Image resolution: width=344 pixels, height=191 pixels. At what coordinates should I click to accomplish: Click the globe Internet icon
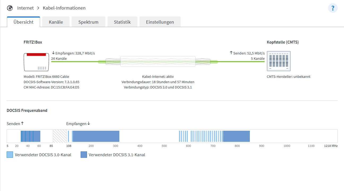pos(10,8)
